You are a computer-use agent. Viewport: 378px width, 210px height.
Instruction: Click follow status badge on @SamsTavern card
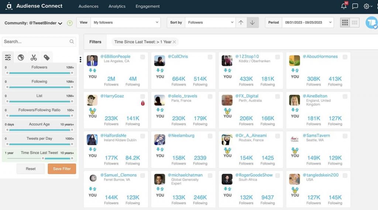(295, 150)
